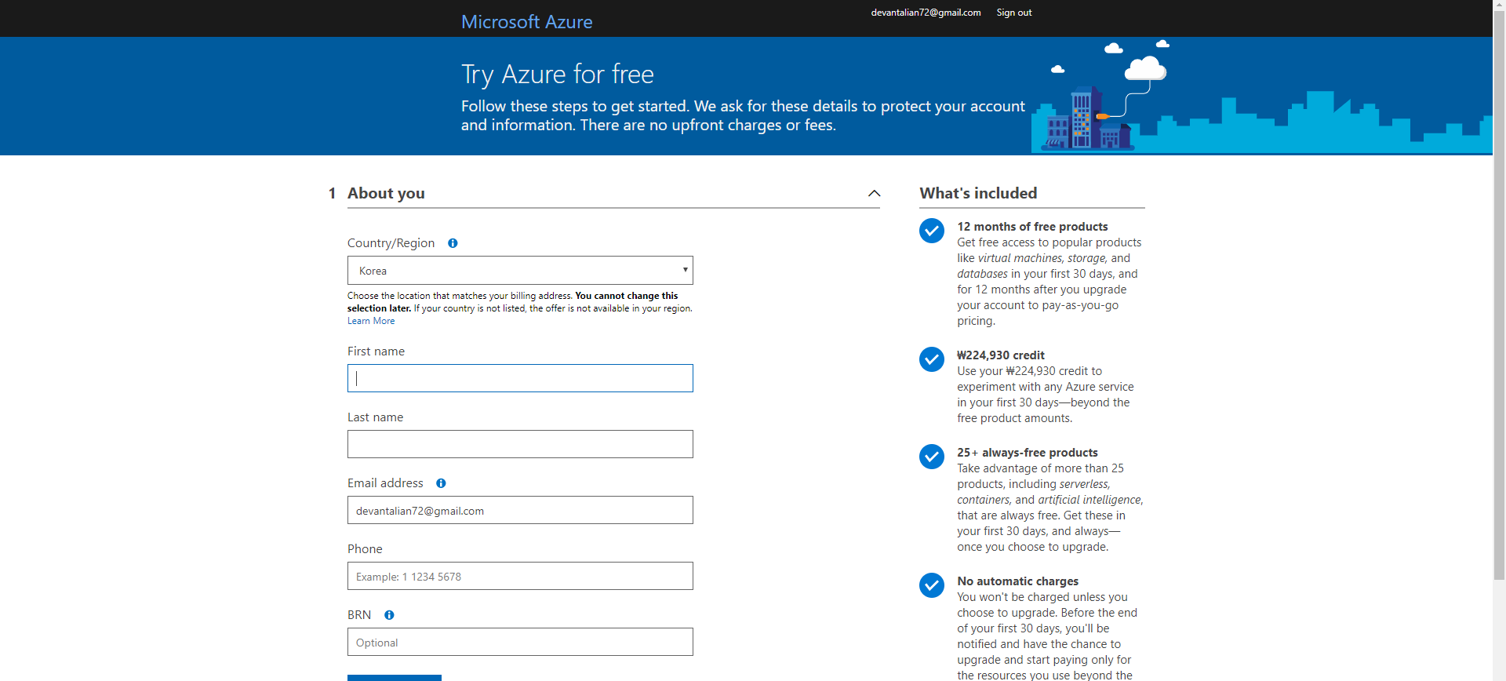Click the BRN field label
The image size is (1506, 681).
(x=359, y=615)
